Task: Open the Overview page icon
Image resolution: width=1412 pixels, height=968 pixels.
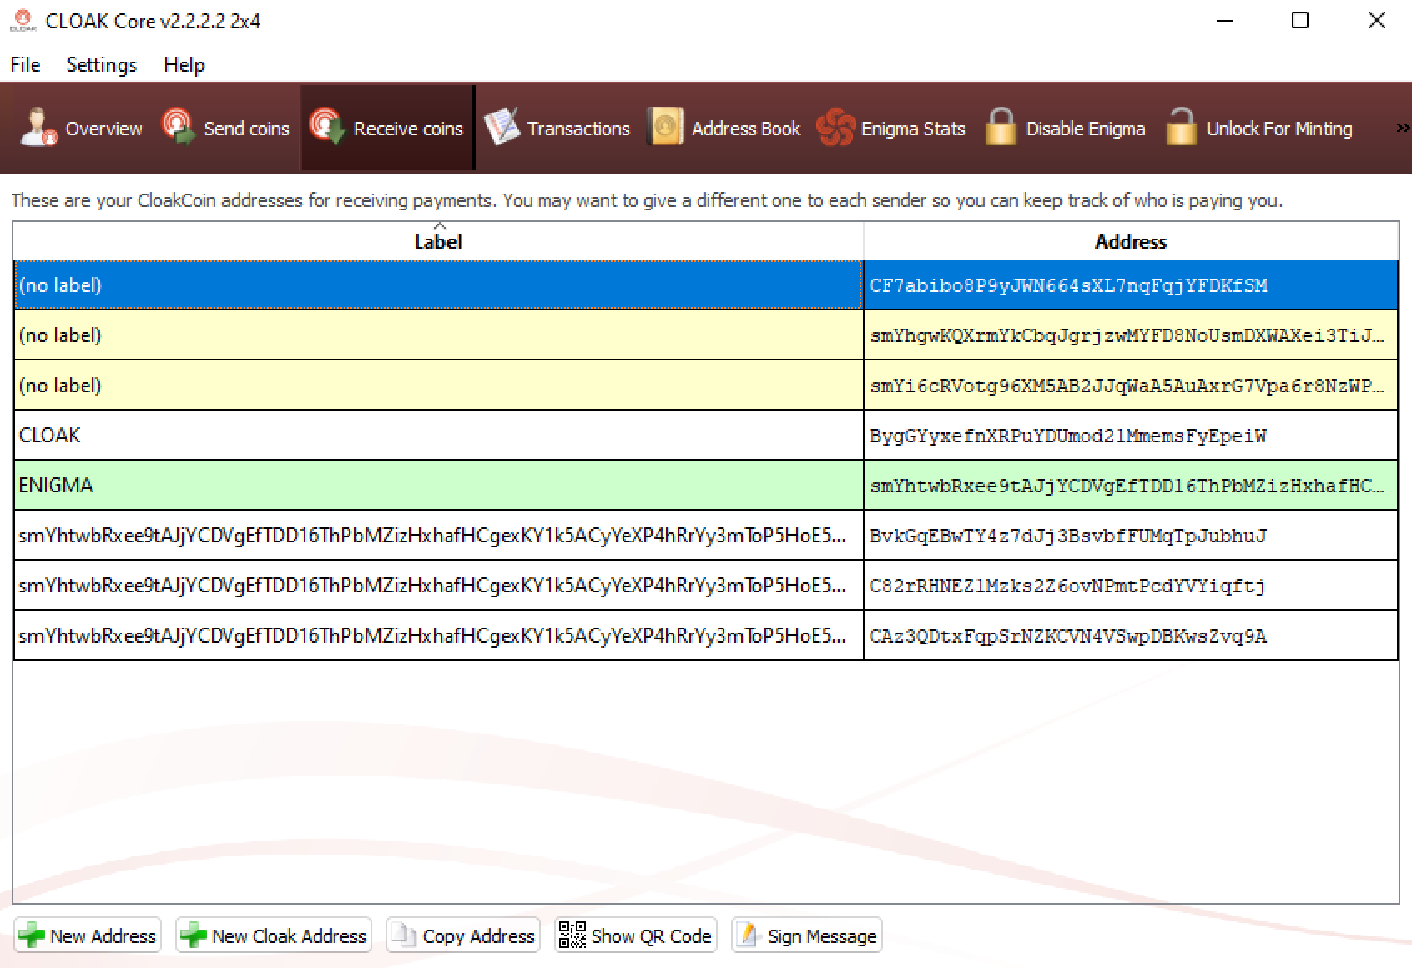Action: pyautogui.click(x=38, y=128)
